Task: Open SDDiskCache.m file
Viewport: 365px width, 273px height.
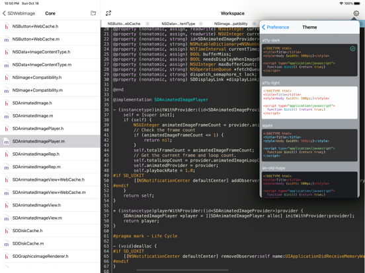Action: [x=50, y=243]
